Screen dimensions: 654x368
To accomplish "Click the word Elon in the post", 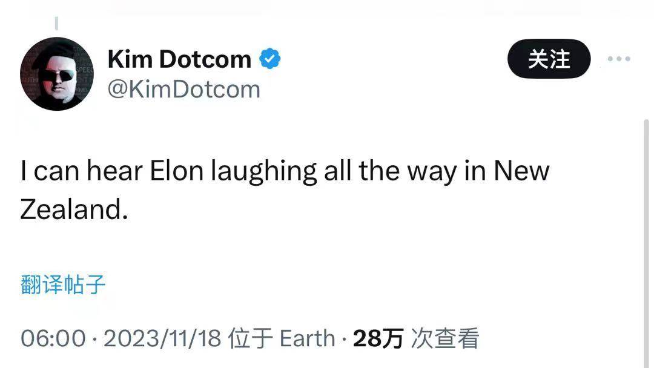I will (176, 171).
